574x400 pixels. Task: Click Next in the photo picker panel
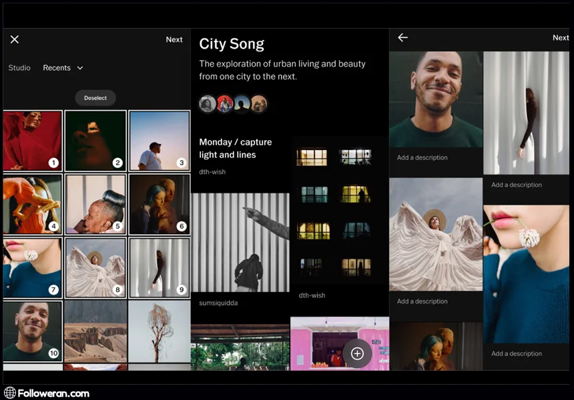[x=174, y=40]
